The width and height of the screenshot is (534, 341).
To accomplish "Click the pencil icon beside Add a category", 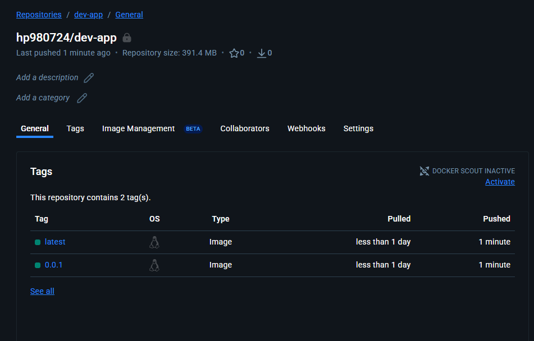I will click(x=82, y=98).
